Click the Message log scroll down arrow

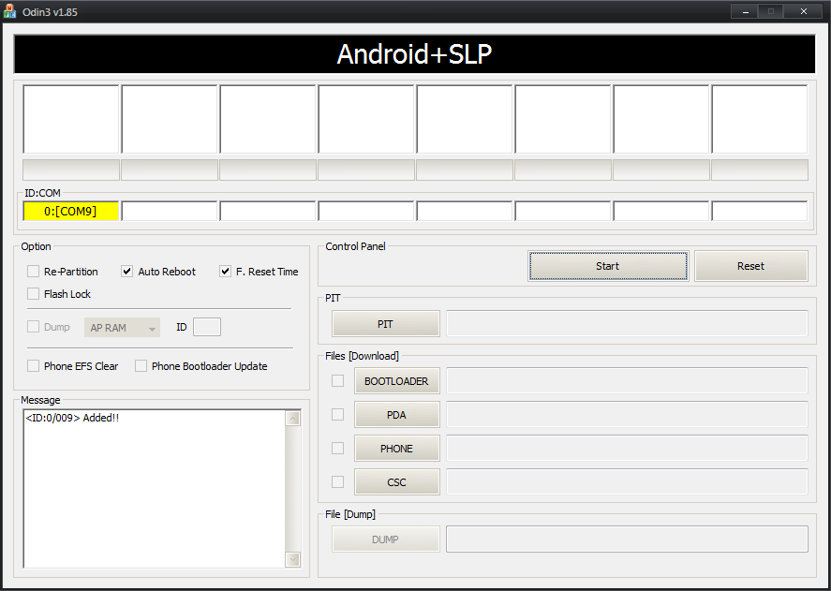pyautogui.click(x=292, y=558)
